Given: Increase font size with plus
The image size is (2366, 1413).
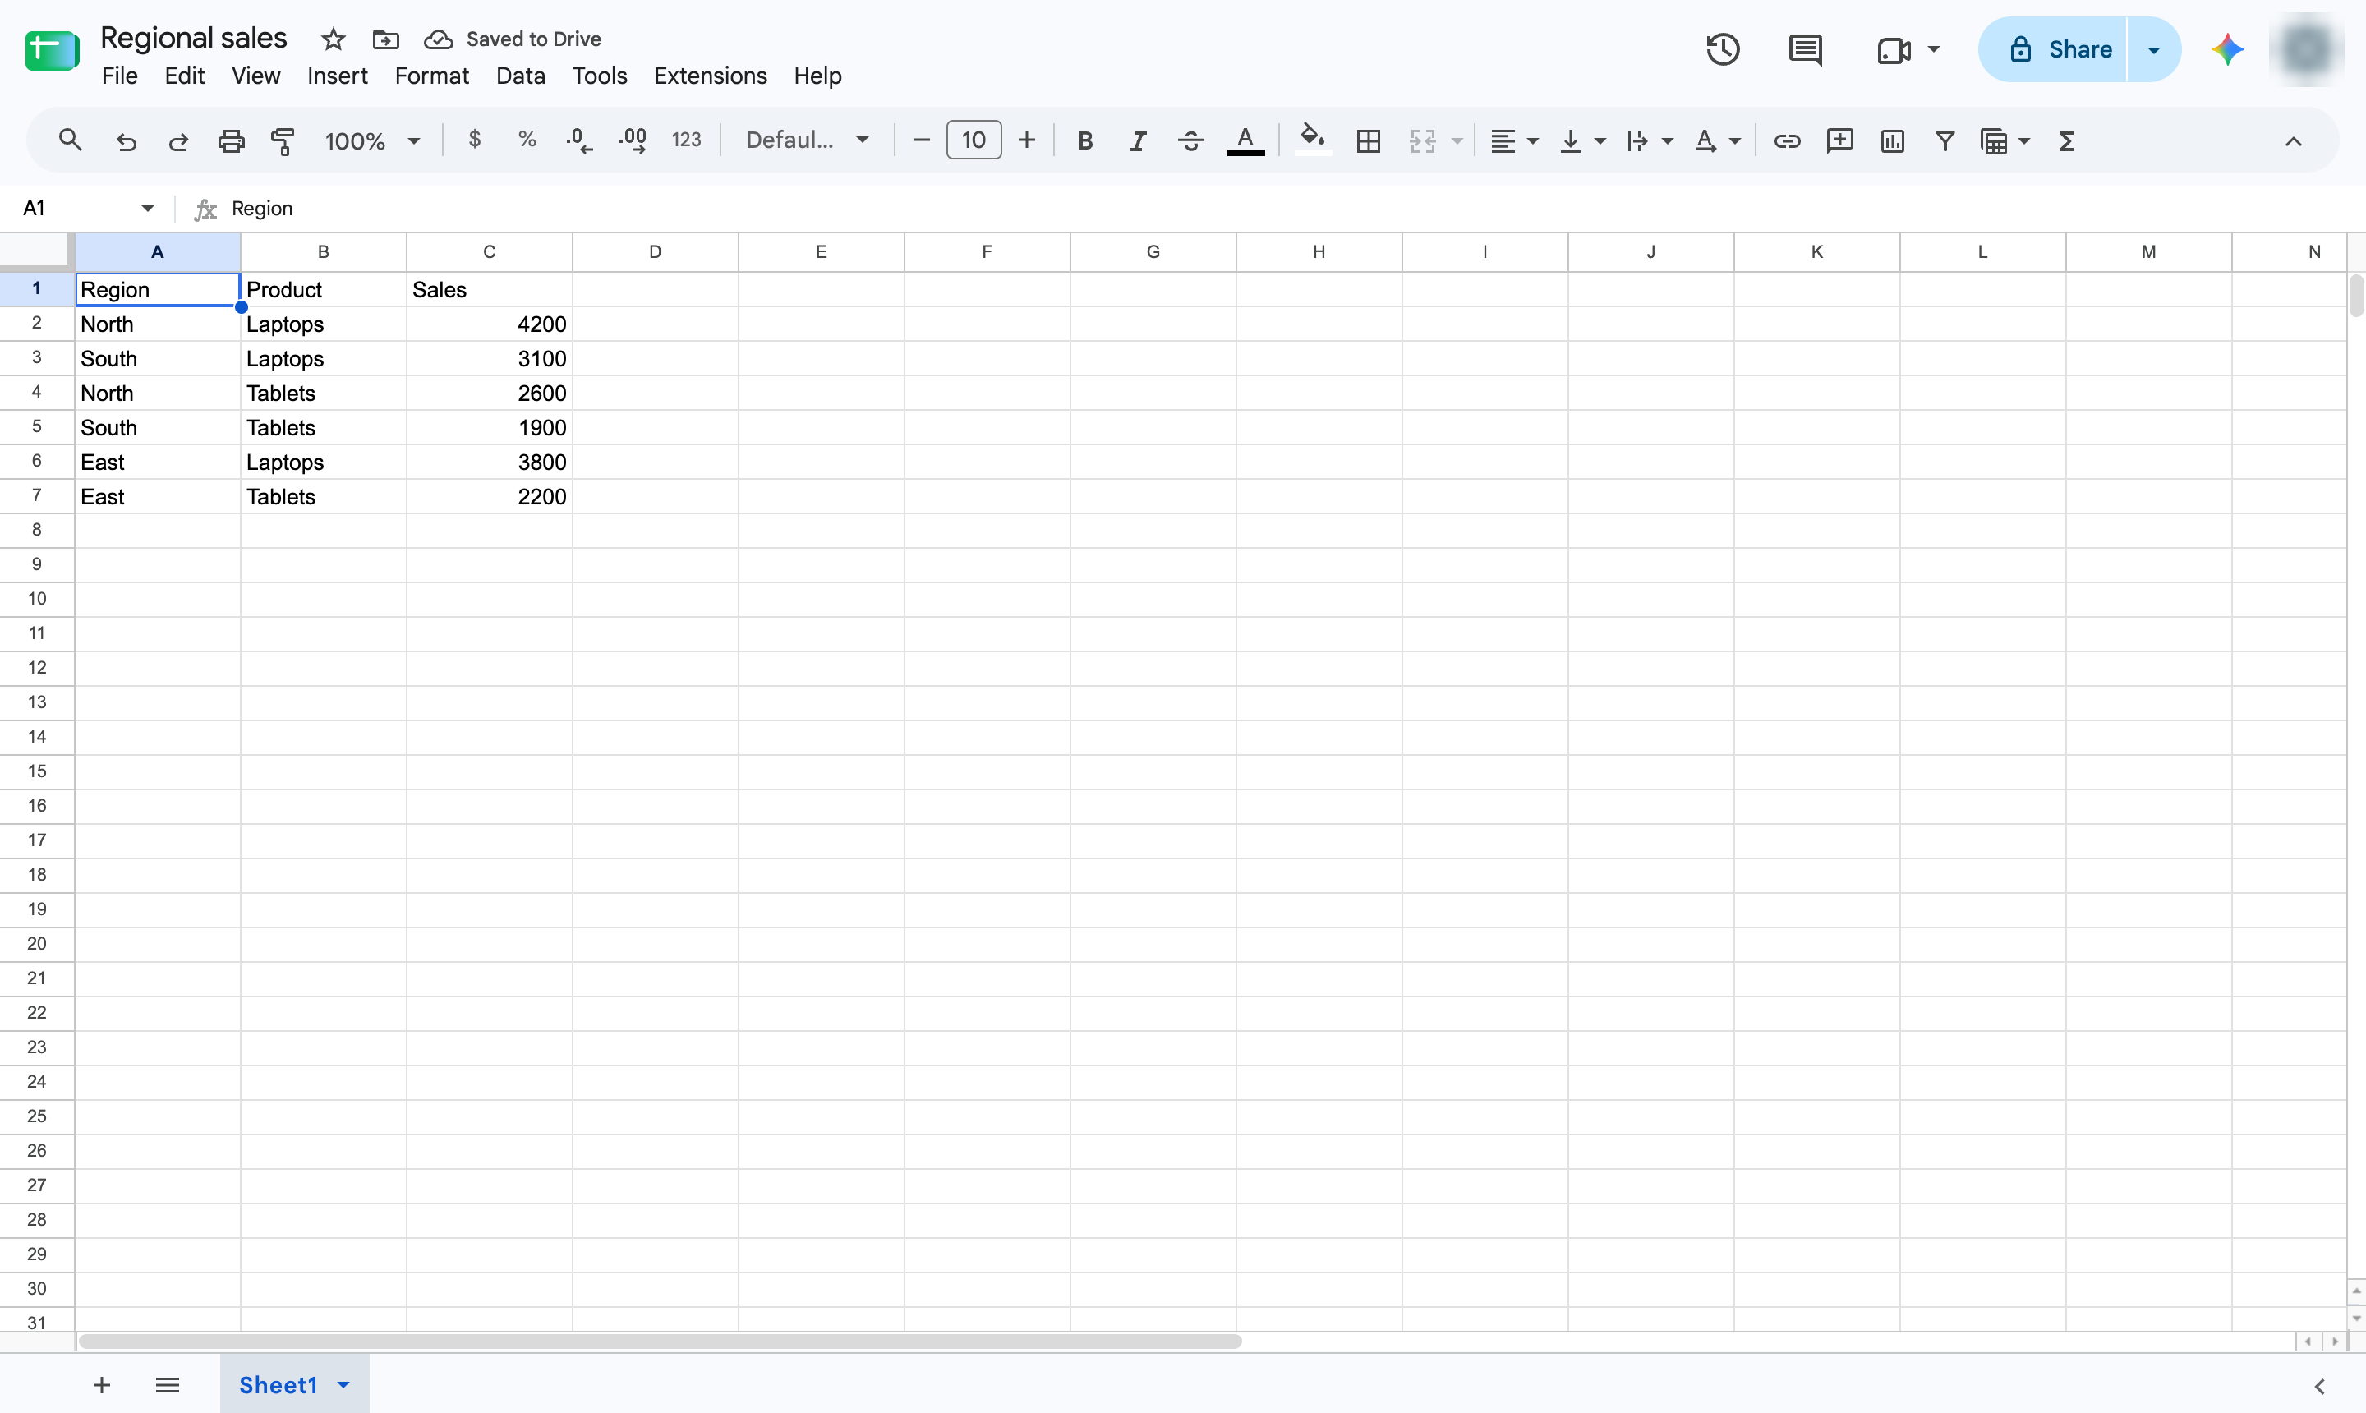Looking at the screenshot, I should [1026, 141].
